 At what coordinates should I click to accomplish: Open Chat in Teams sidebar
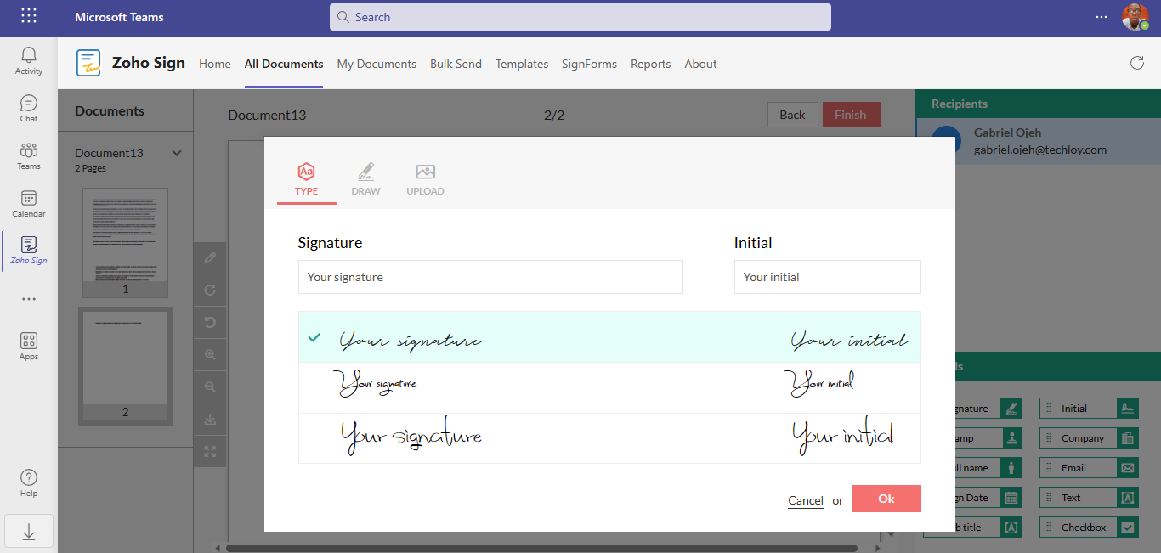pyautogui.click(x=29, y=109)
